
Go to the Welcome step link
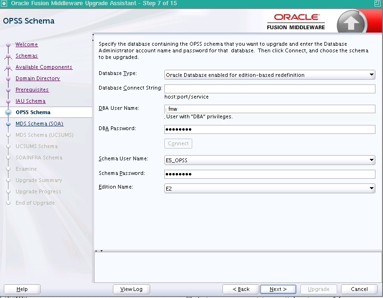point(26,45)
